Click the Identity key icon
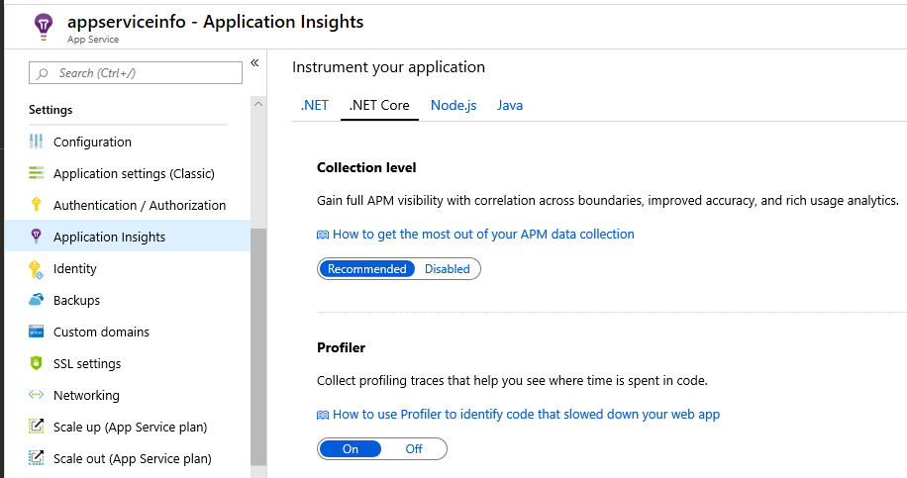This screenshot has height=478, width=907. 36,269
